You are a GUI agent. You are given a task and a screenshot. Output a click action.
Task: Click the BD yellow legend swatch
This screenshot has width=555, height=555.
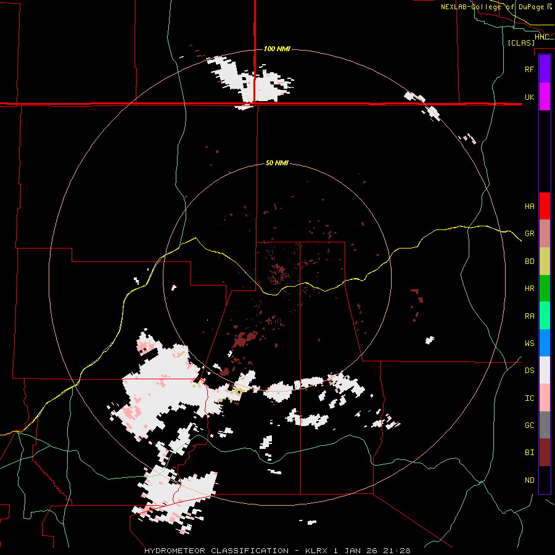click(x=545, y=261)
